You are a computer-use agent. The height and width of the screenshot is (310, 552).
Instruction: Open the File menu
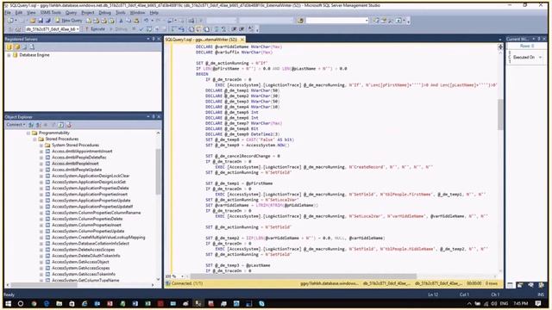point(8,13)
